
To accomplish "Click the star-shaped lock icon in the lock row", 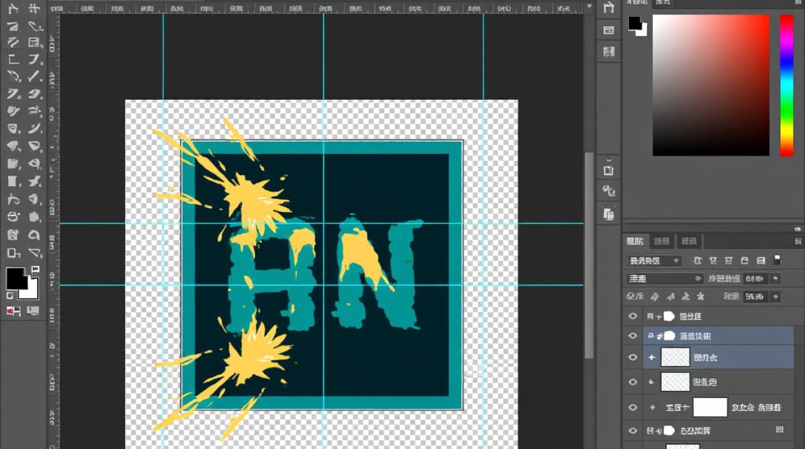I will coord(701,296).
